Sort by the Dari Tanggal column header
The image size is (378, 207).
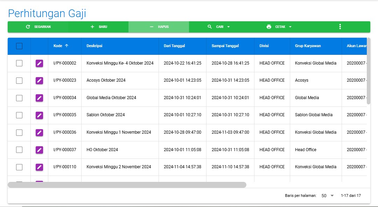[x=174, y=46]
